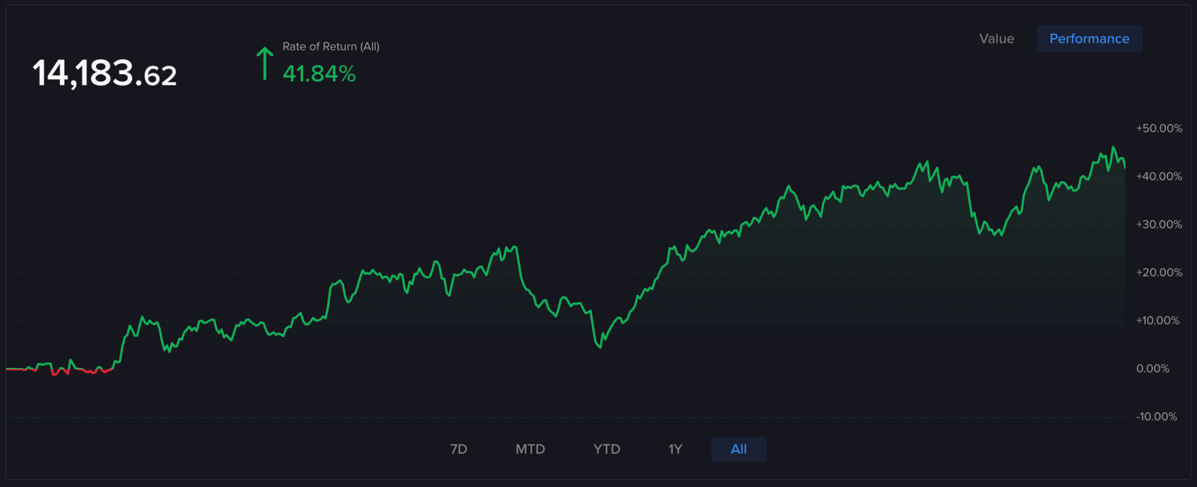The height and width of the screenshot is (487, 1197).
Task: Click the +50.00% axis label
Action: pyautogui.click(x=1159, y=128)
